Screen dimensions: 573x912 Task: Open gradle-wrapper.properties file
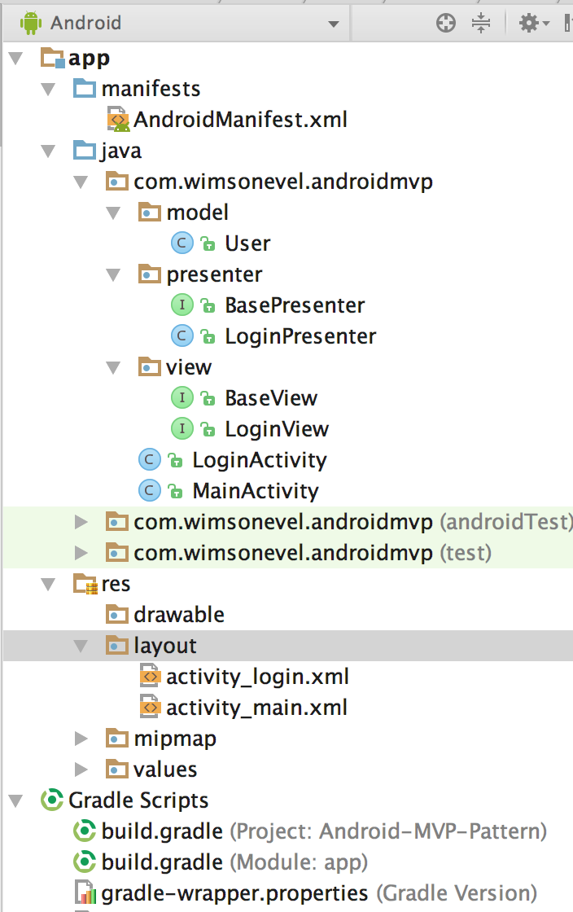coord(204,892)
